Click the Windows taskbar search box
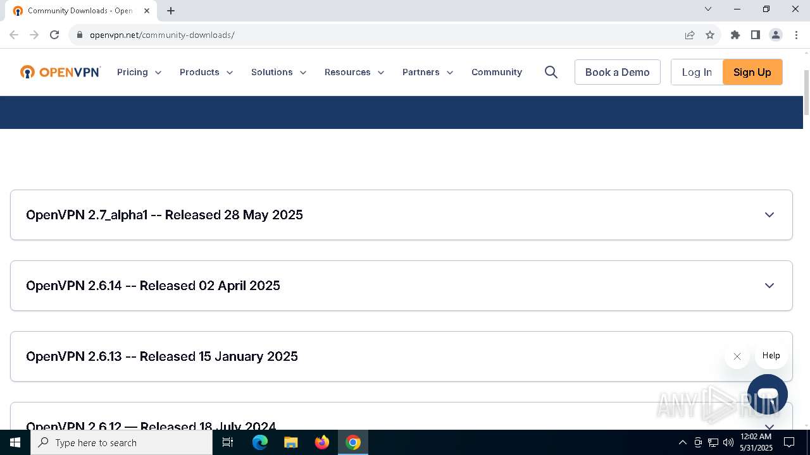The image size is (810, 455). click(x=121, y=442)
